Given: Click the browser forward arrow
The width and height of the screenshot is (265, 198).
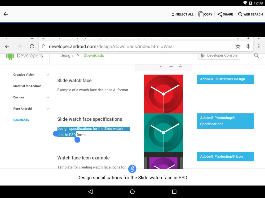Looking at the screenshot, I should click(19, 46).
